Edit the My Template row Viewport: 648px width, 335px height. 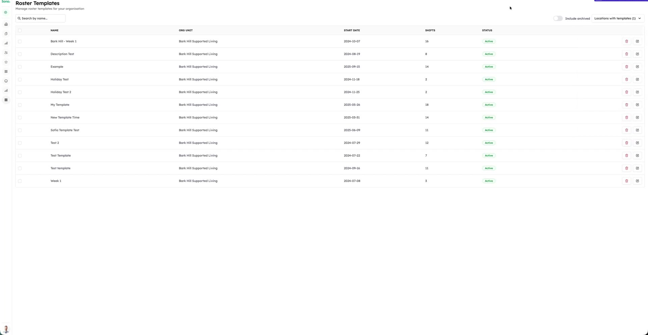pos(637,105)
